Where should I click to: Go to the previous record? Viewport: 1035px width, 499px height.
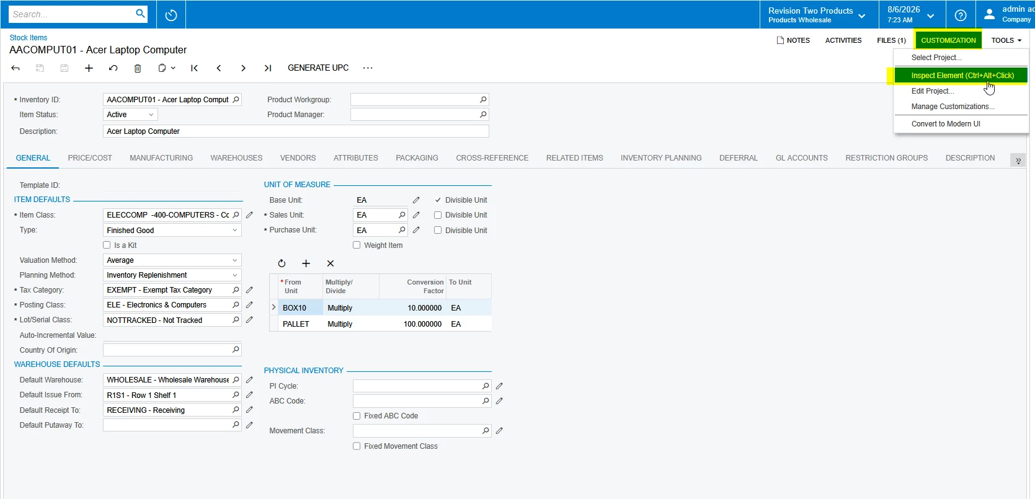pos(219,68)
